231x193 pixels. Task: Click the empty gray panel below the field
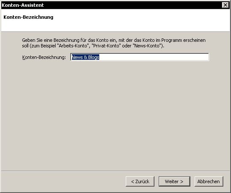pyautogui.click(x=115, y=115)
